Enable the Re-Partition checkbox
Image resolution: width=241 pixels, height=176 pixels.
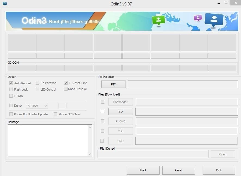(x=37, y=83)
